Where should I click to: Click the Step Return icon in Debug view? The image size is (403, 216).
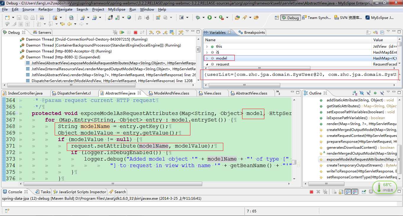pyautogui.click(x=165, y=32)
